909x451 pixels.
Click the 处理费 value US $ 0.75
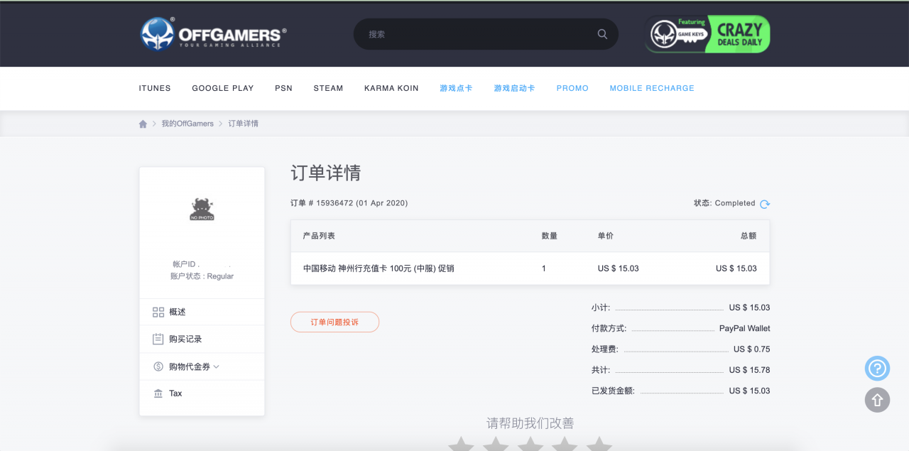(x=752, y=349)
